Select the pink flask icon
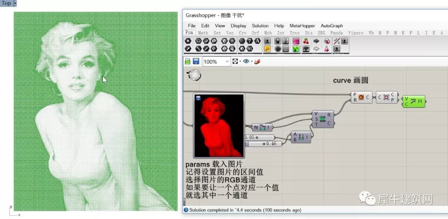Viewport: 448px width, 219px height. [326, 49]
